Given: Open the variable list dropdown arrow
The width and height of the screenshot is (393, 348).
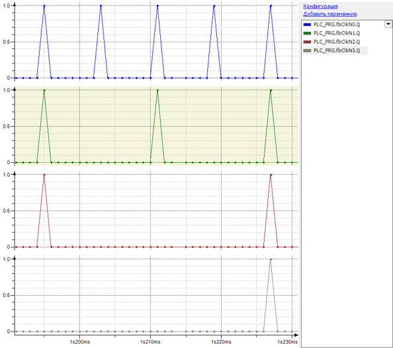Looking at the screenshot, I should pyautogui.click(x=388, y=24).
